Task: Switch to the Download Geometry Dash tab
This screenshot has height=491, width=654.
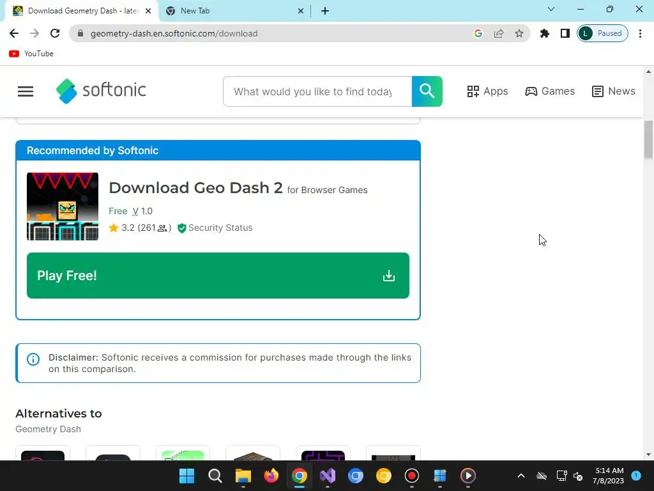Action: [82, 11]
